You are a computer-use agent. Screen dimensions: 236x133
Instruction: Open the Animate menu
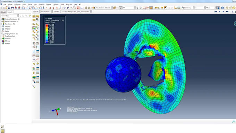point(41,5)
